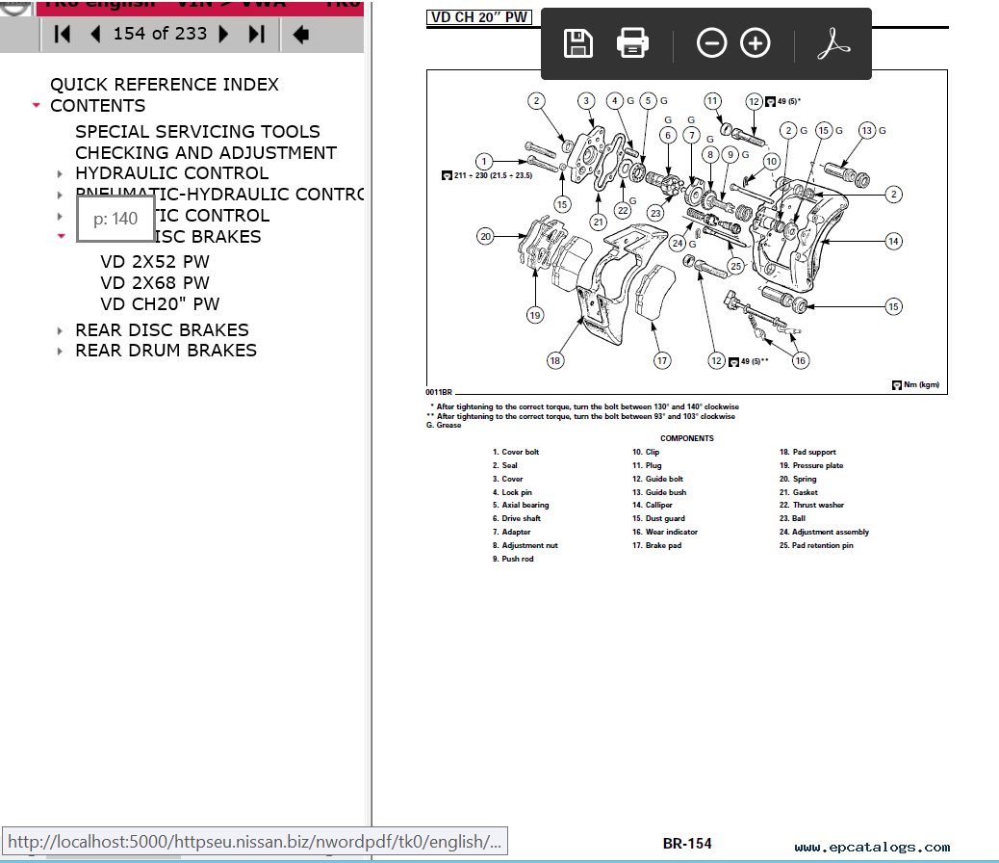Select REAR DRUM BRAKES entry

(x=166, y=351)
